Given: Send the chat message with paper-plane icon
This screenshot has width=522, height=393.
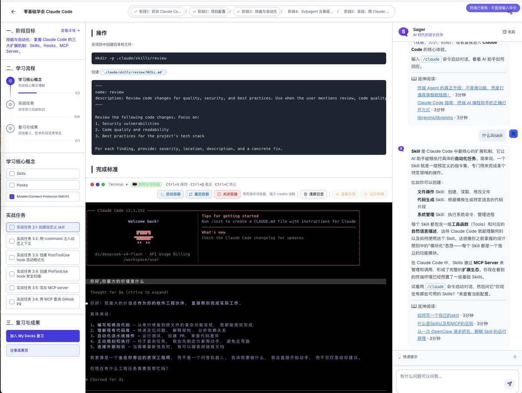Looking at the screenshot, I should 509,383.
